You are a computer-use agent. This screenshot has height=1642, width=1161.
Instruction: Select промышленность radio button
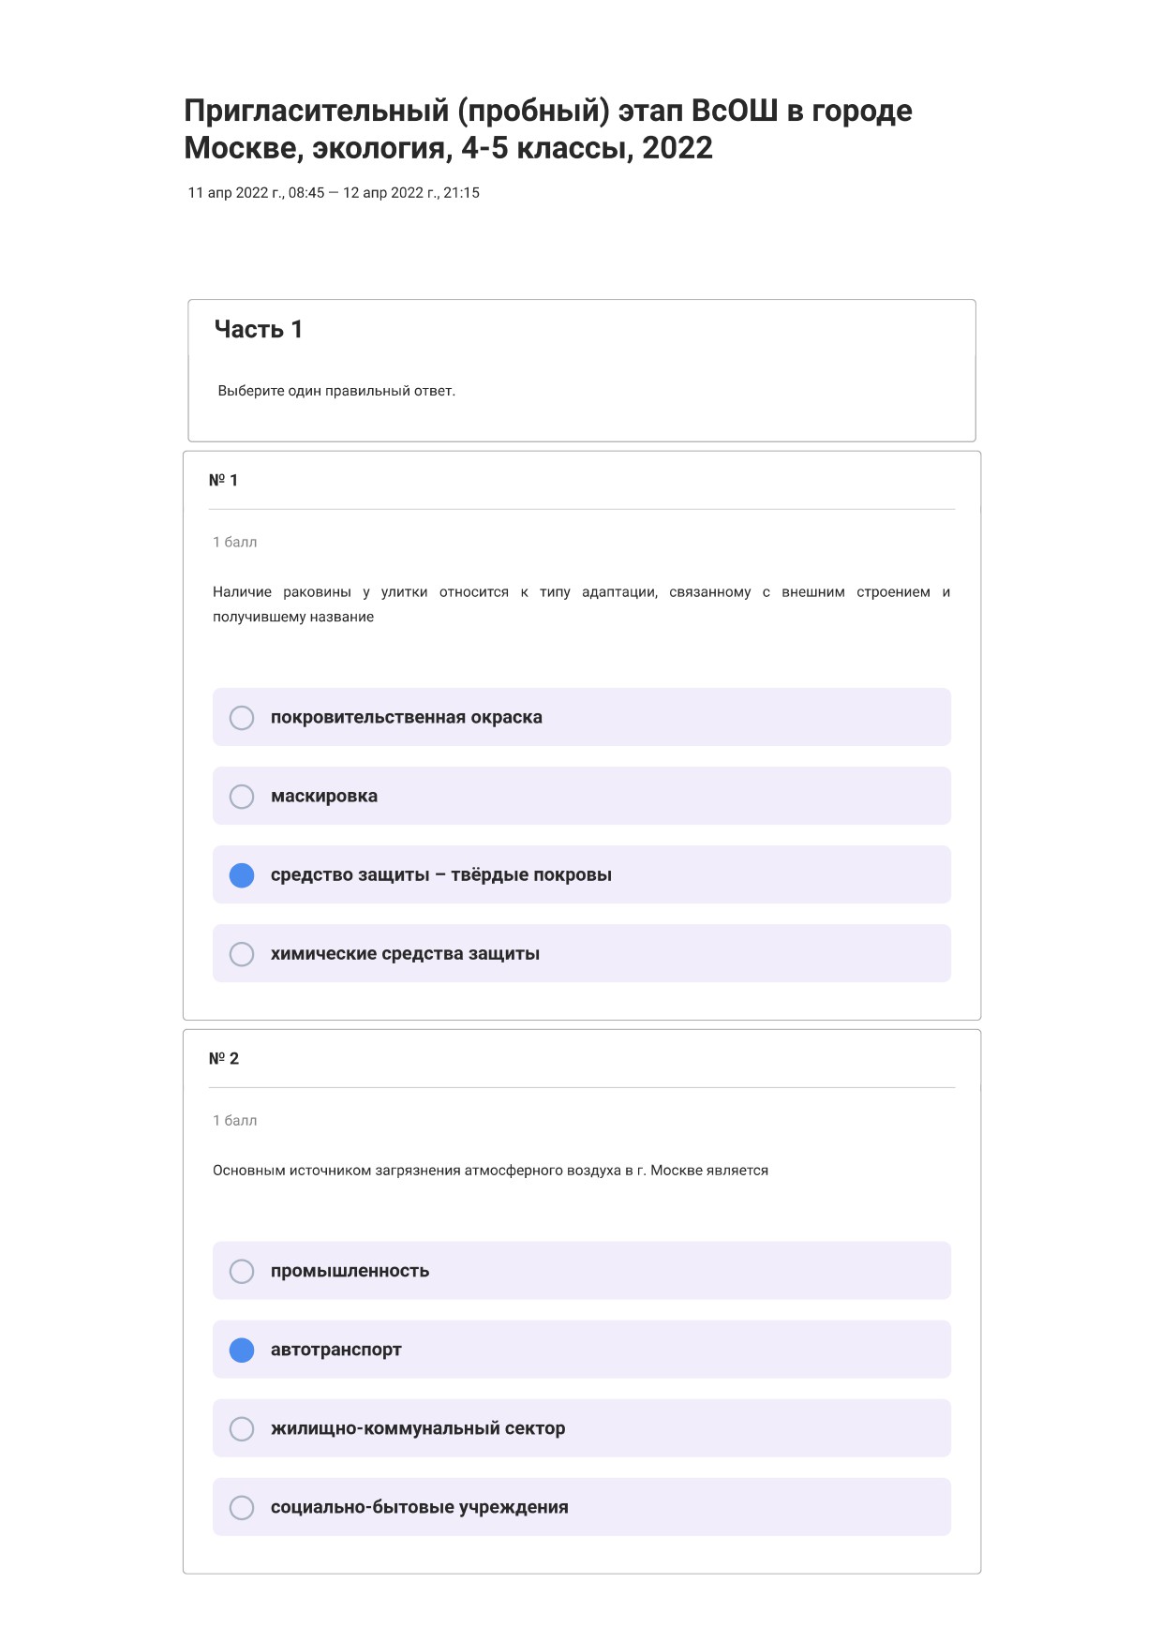[x=242, y=1271]
